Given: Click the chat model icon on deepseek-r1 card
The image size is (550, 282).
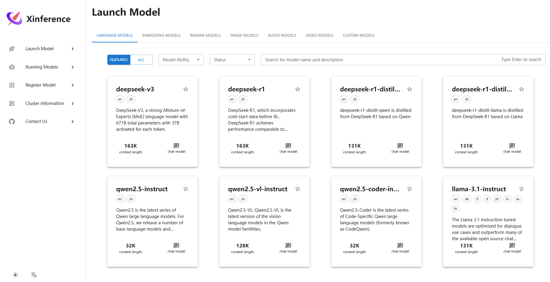Looking at the screenshot, I should coord(288,146).
